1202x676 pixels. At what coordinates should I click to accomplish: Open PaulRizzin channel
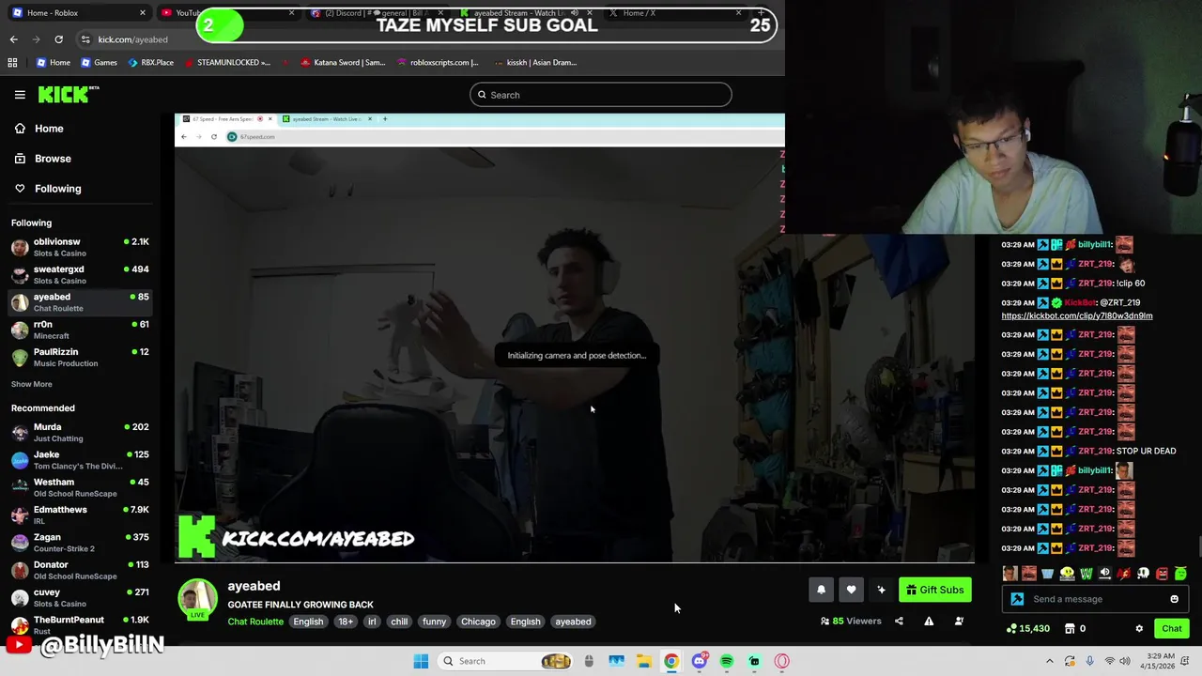81,357
